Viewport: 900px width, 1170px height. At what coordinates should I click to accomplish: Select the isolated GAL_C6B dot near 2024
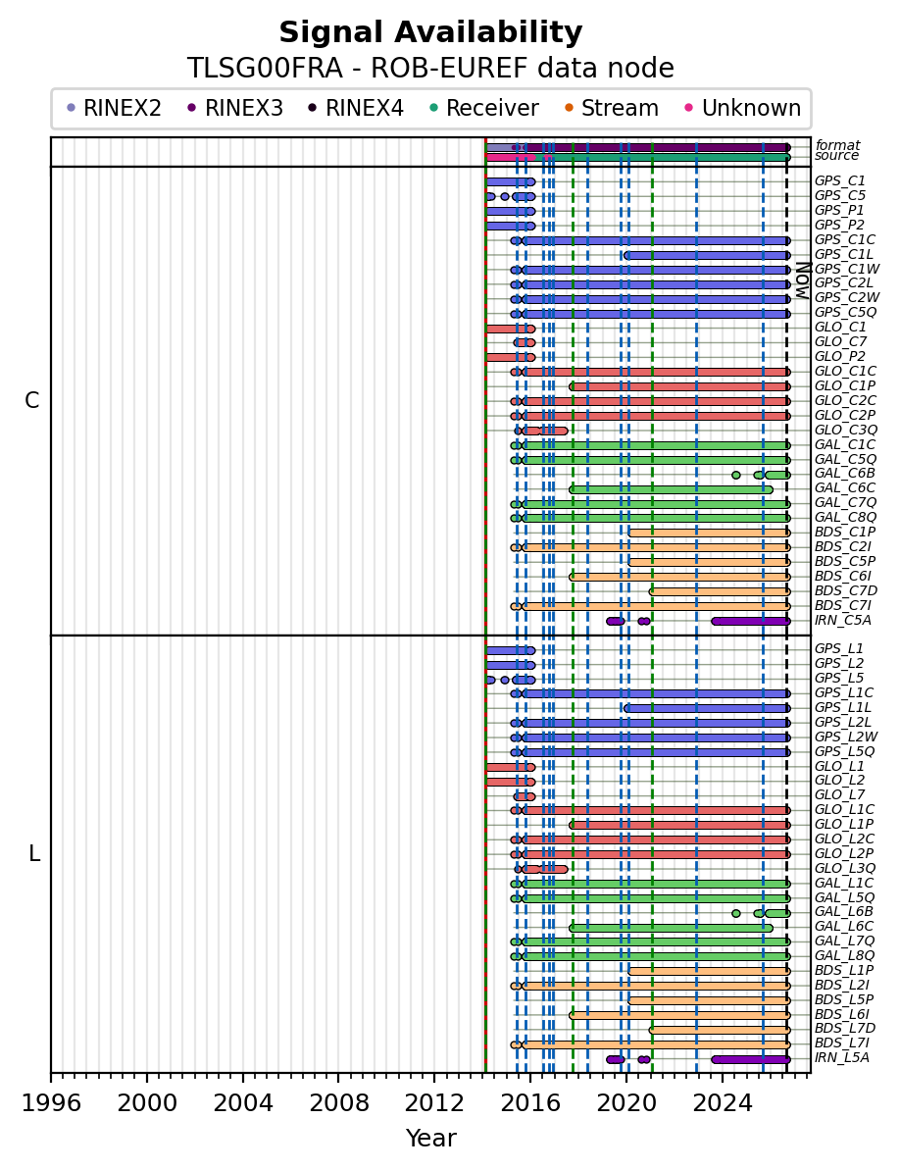(x=736, y=476)
